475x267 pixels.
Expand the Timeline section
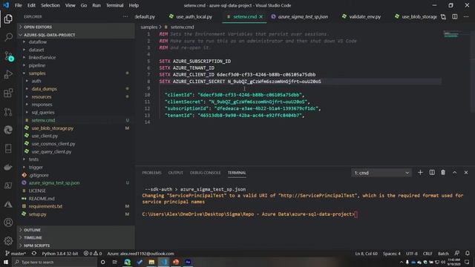[76, 237]
